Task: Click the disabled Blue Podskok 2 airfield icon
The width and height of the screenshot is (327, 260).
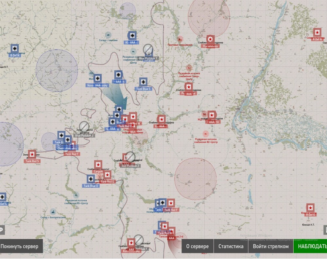Action: pos(84,126)
